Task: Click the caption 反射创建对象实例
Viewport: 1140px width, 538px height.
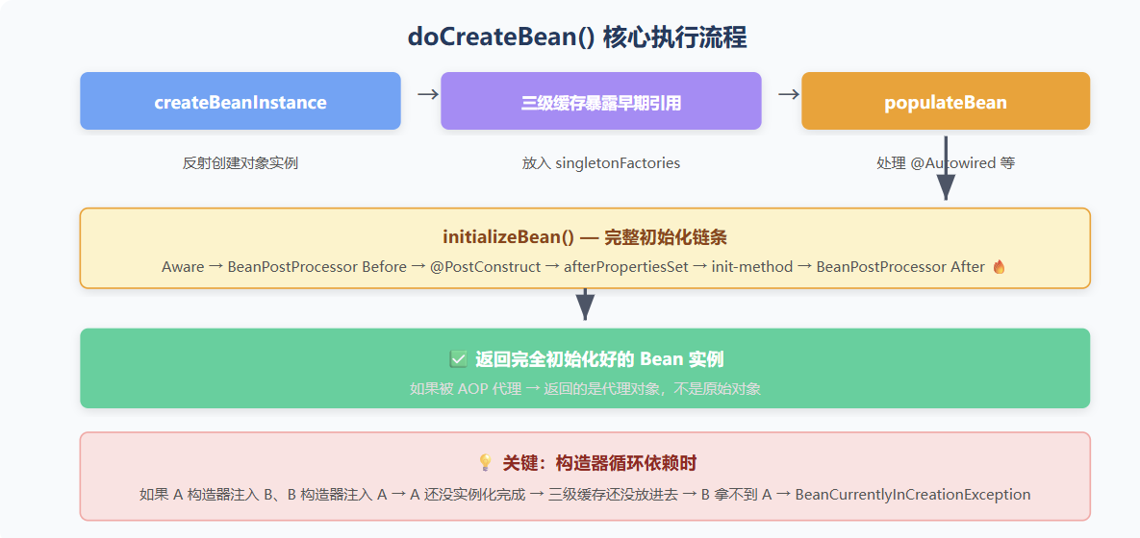Action: [x=240, y=163]
